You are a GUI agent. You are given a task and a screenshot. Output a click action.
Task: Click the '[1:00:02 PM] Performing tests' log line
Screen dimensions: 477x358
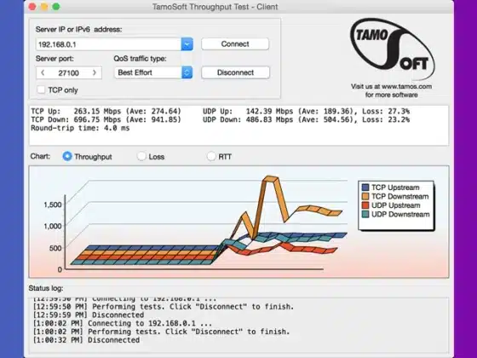coord(161,332)
